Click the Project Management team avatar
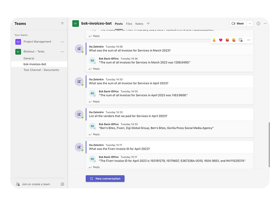This screenshot has height=206, width=280. click(x=18, y=42)
